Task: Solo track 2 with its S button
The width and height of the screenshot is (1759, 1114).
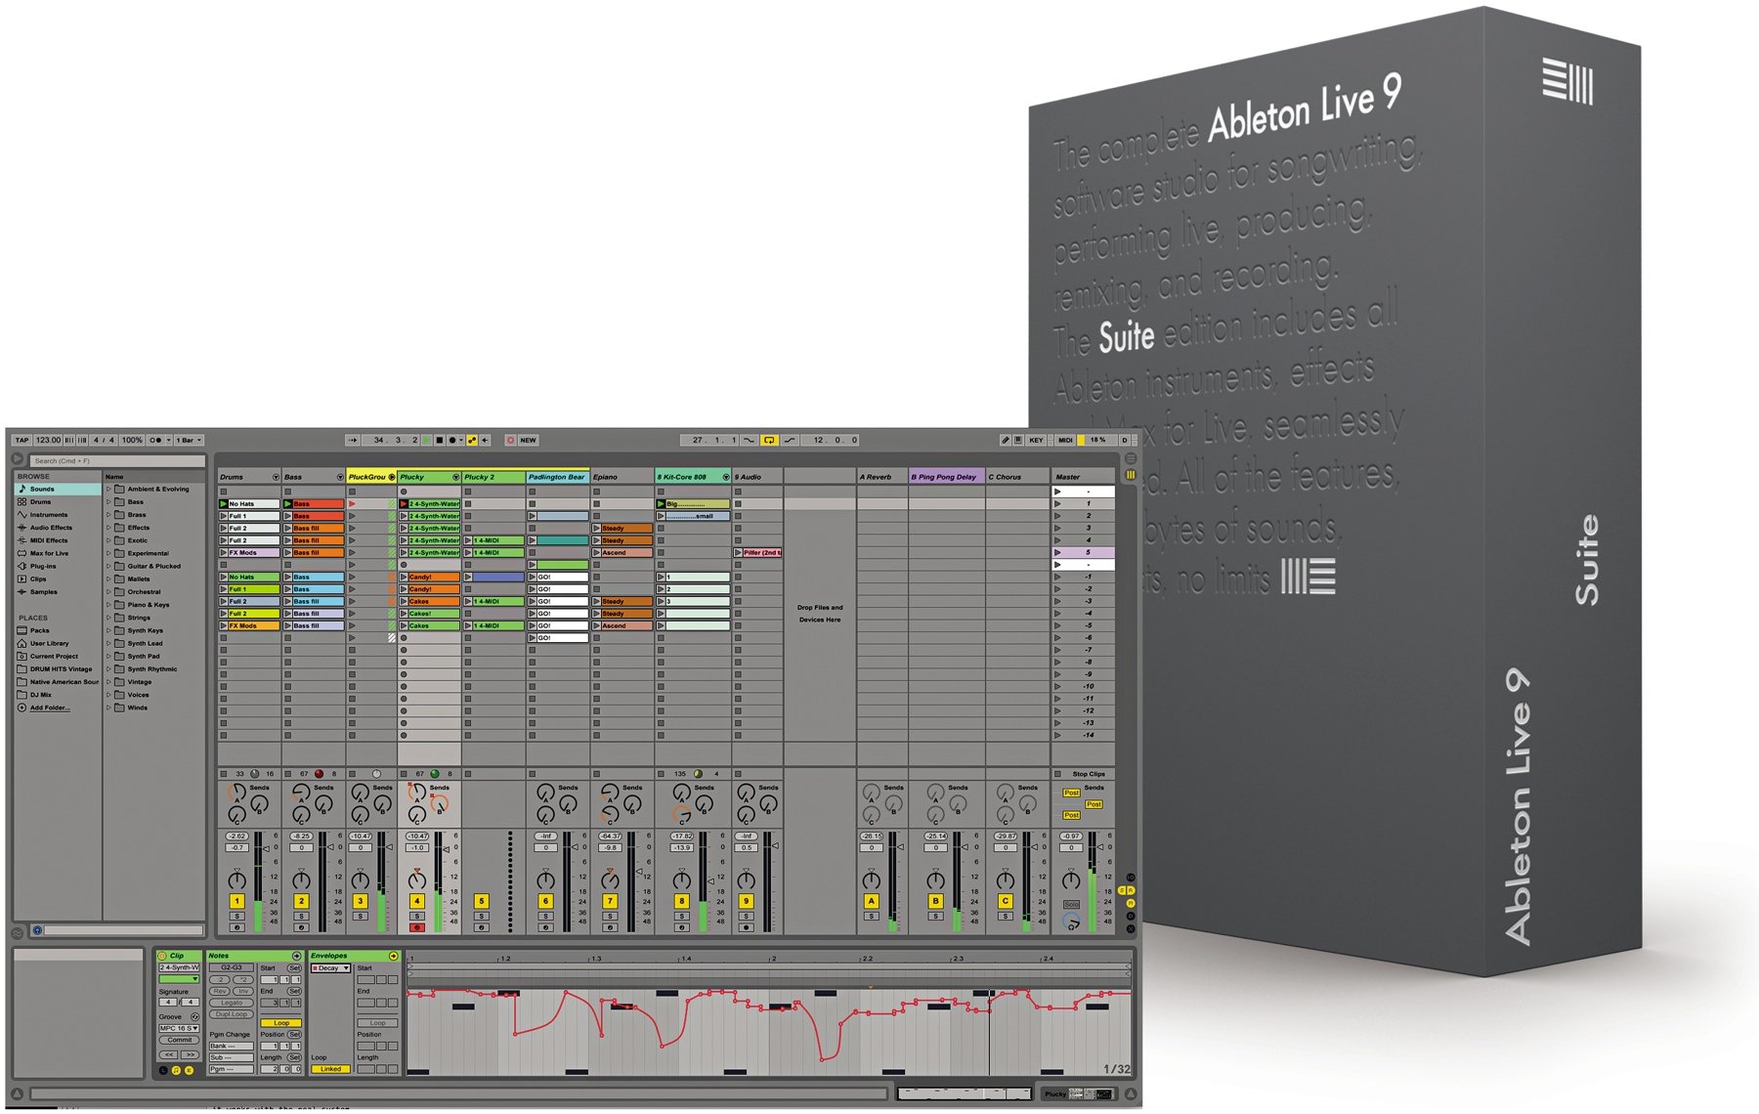Action: (301, 917)
